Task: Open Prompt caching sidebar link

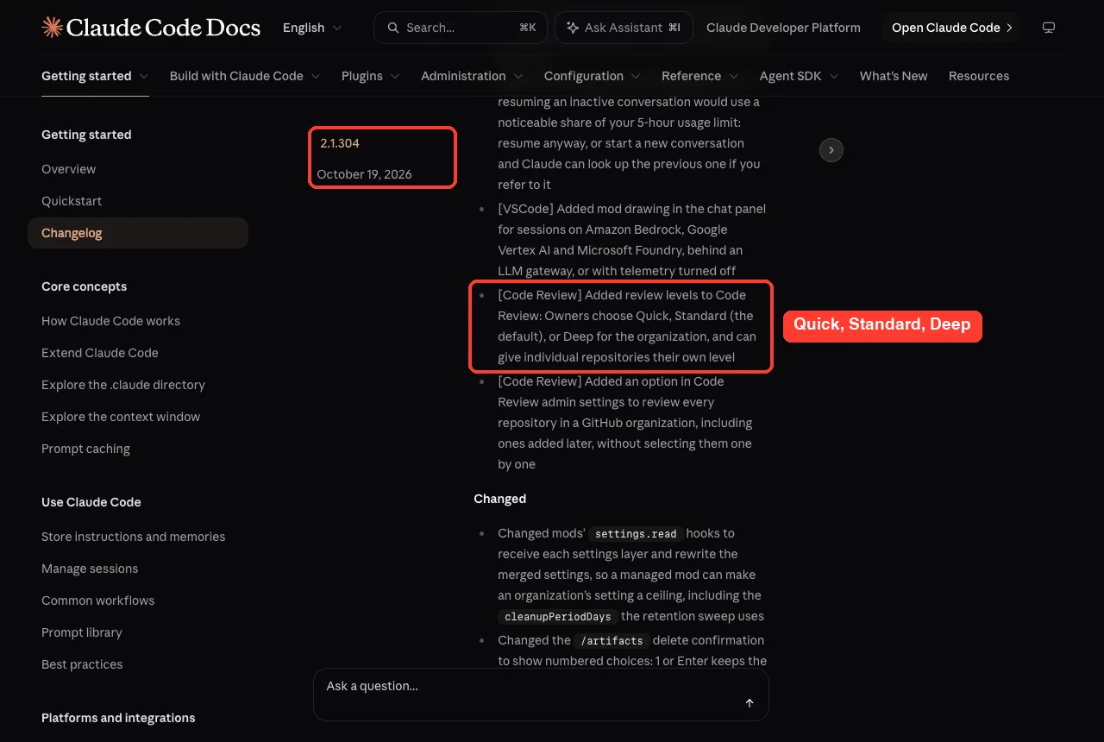Action: 85,449
